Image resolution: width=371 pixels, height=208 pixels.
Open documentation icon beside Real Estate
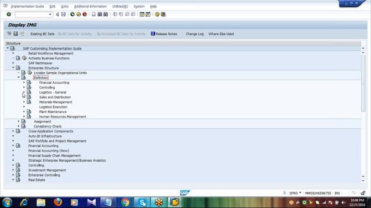click(x=18, y=180)
